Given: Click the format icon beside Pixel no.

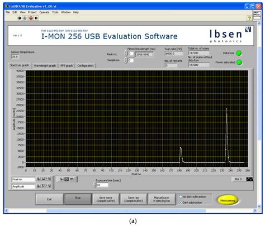Looking at the screenshot, I should [48, 179].
